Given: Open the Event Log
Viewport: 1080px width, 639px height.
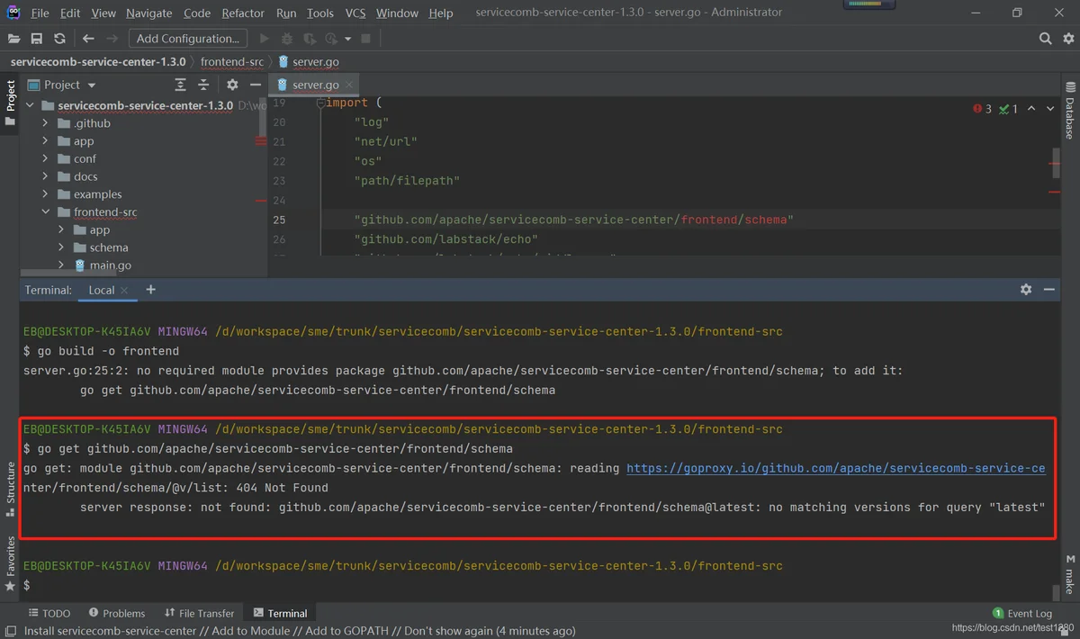Looking at the screenshot, I should coord(1022,613).
